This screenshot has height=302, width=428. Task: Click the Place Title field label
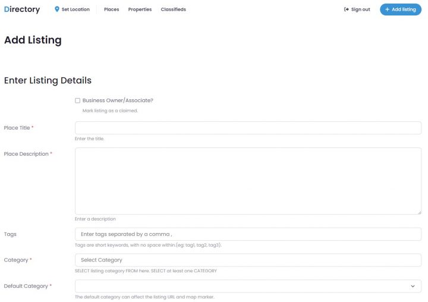[x=17, y=128]
